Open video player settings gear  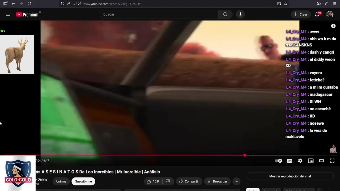pyautogui.click(x=300, y=161)
